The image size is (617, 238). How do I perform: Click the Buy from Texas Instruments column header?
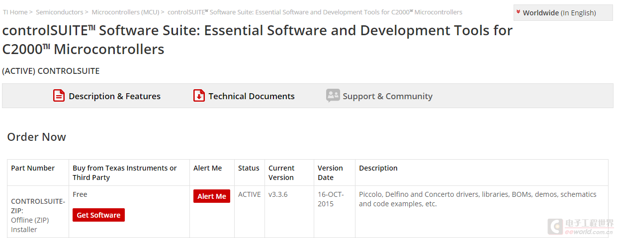(x=125, y=173)
